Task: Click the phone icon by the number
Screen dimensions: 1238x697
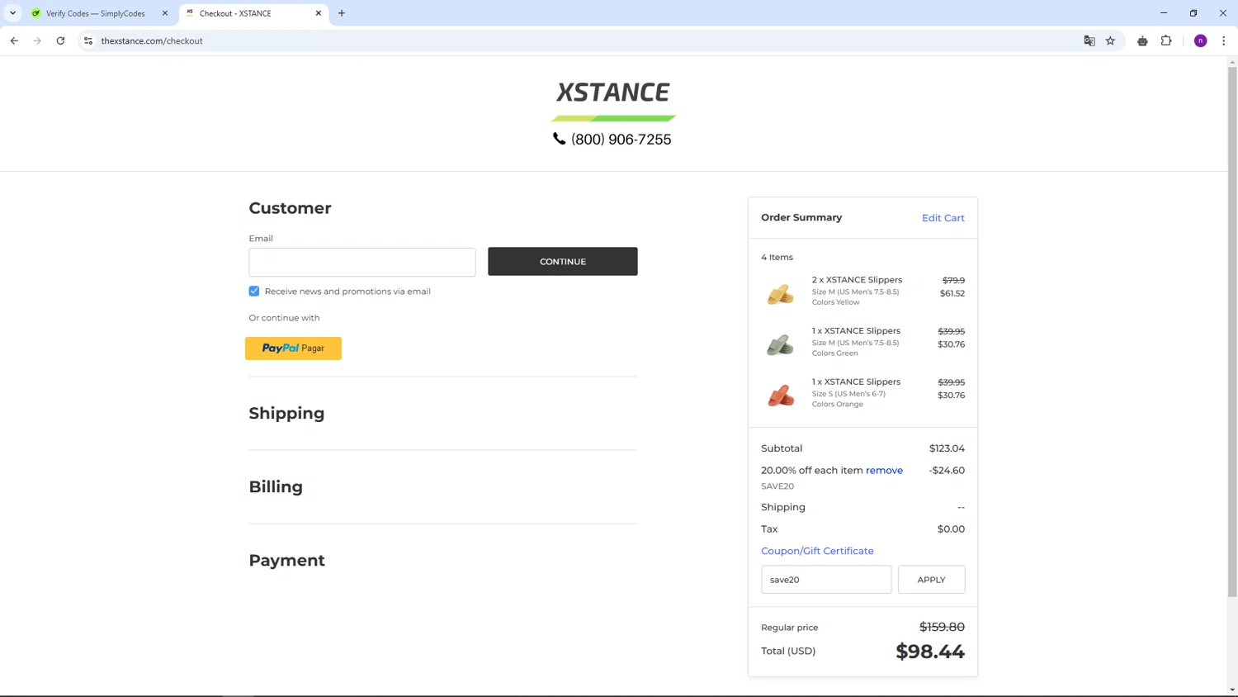Action: click(x=560, y=139)
